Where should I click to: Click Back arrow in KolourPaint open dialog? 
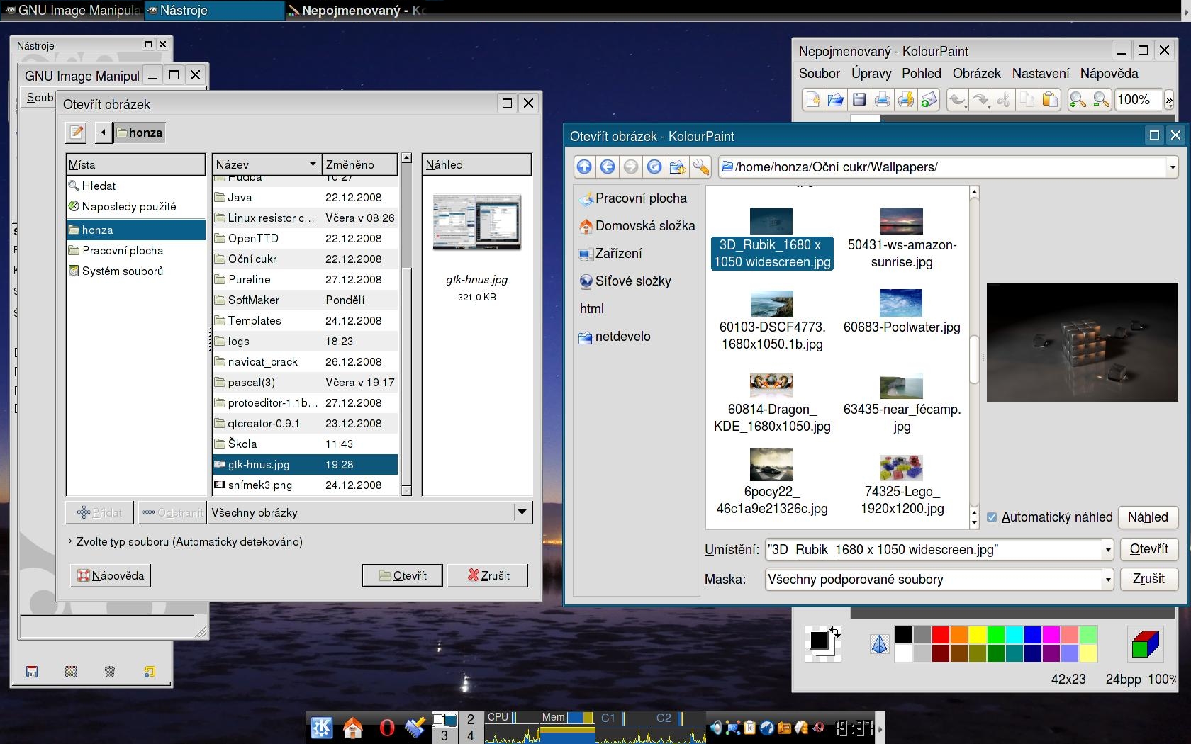pyautogui.click(x=608, y=167)
